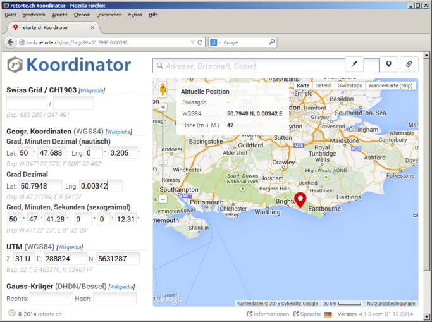Click the Gauss-Krüger Rechts field
This screenshot has width=432, height=322.
pyautogui.click(x=51, y=299)
